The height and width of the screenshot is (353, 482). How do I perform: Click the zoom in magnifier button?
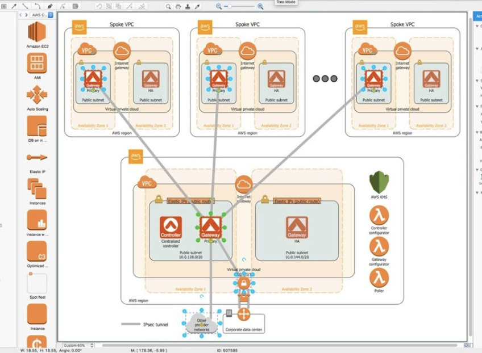coord(260,7)
